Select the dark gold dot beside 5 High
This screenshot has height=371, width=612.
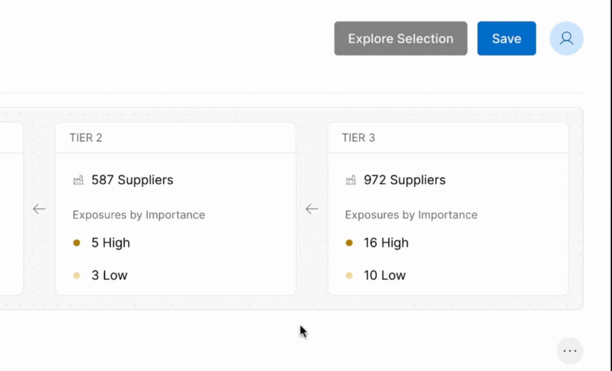tap(76, 243)
